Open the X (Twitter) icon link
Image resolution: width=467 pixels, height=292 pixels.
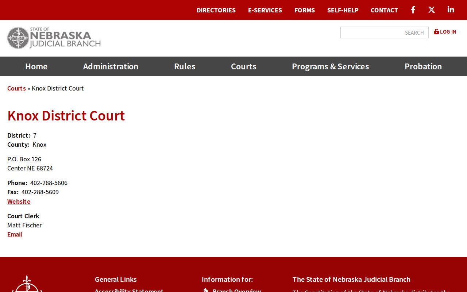click(x=432, y=10)
